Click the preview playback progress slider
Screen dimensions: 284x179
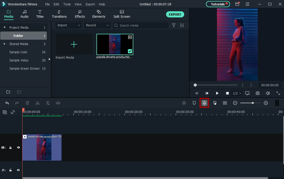(216, 85)
